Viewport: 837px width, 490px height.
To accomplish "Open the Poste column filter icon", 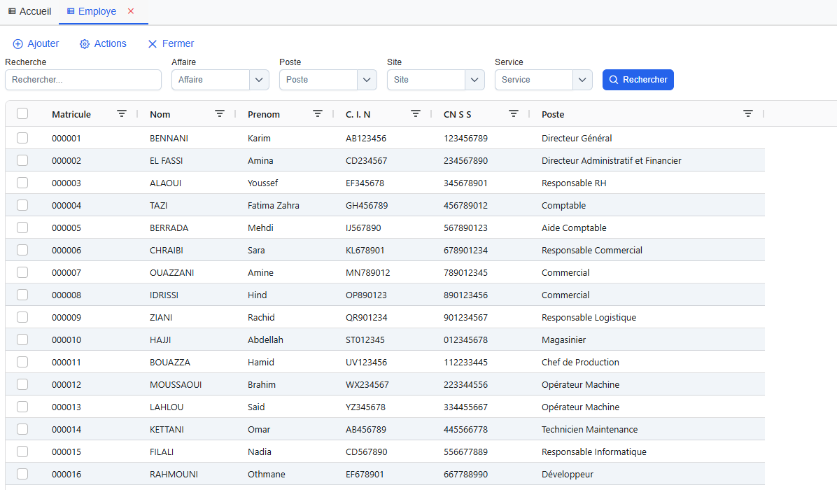I will tap(747, 113).
